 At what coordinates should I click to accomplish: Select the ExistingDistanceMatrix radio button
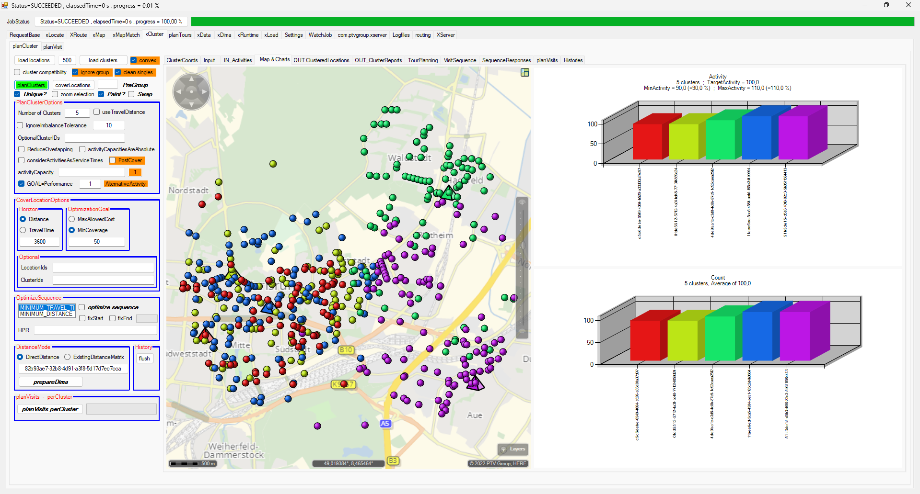[68, 357]
